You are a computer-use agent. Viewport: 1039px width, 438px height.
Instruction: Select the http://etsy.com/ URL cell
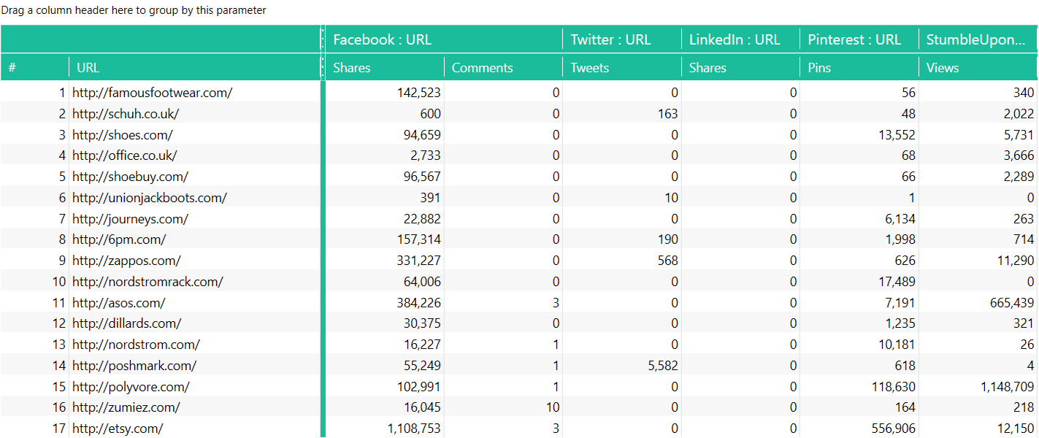click(x=194, y=429)
